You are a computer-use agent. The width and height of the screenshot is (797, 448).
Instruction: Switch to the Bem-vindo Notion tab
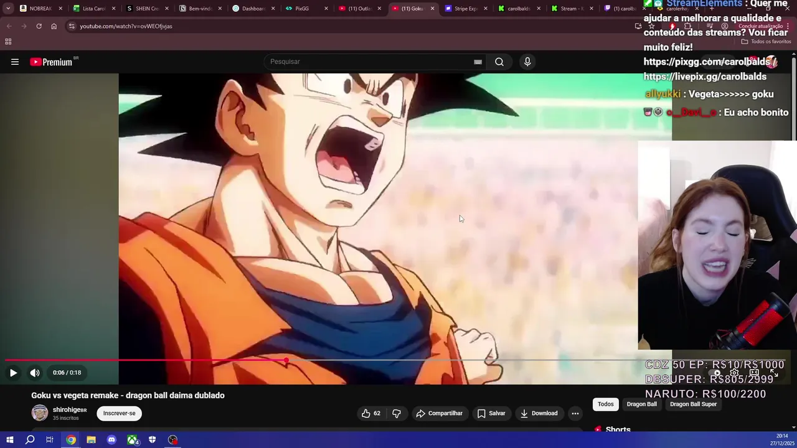200,9
